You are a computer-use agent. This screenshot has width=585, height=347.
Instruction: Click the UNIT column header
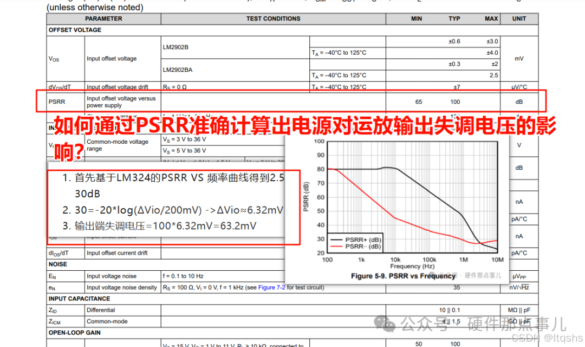coord(519,18)
